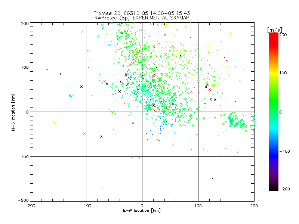The width and height of the screenshot is (299, 224).
Task: Click the '0' tick on the E-W axis
Action: (x=142, y=206)
